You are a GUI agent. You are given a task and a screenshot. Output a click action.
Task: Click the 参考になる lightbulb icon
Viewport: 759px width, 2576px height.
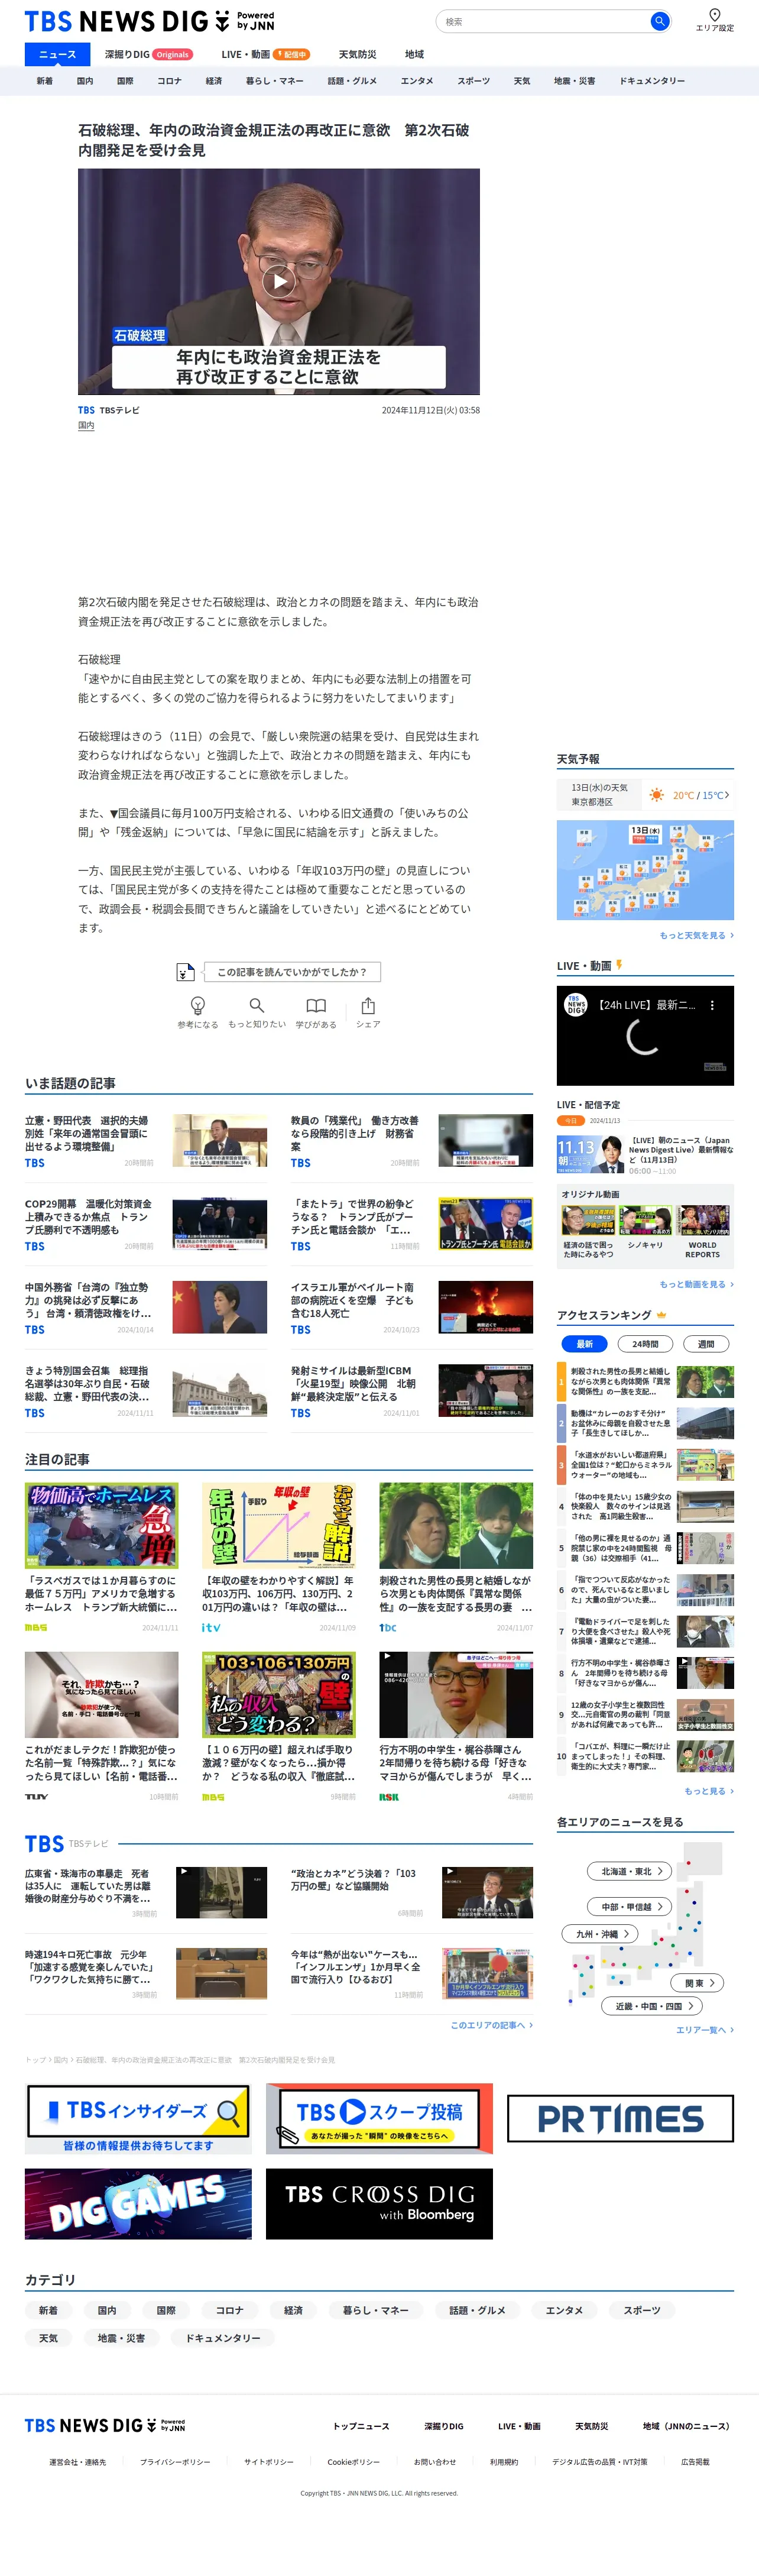[x=197, y=1005]
